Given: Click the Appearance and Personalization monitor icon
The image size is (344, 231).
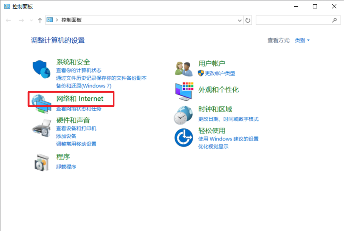Looking at the screenshot, I should [184, 91].
